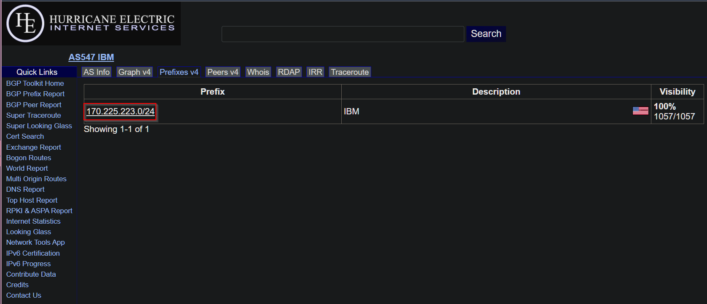Open Super Traceroute link

click(x=34, y=115)
